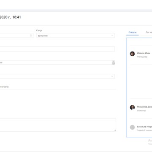Click the Инженер role label
This screenshot has width=152, height=152.
[x=141, y=111]
